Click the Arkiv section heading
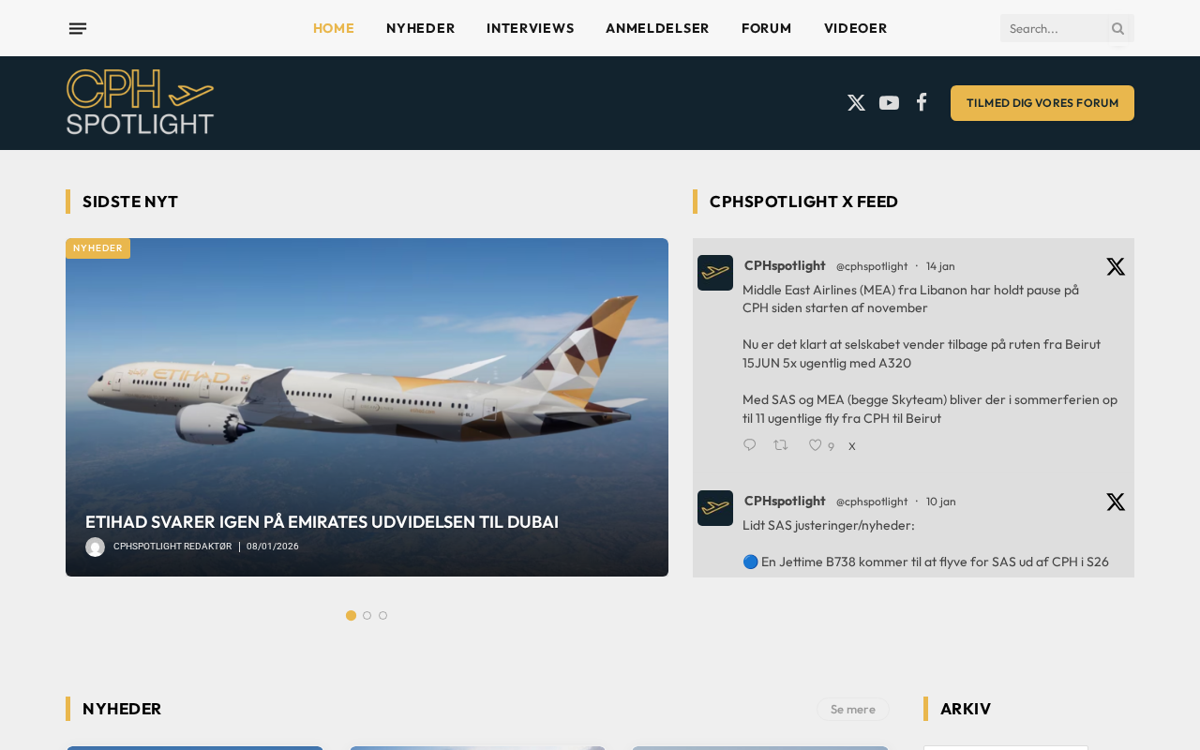The width and height of the screenshot is (1200, 750). click(966, 709)
